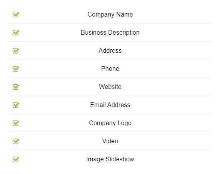
Task: Click the Company Name label
Action: coord(110,15)
